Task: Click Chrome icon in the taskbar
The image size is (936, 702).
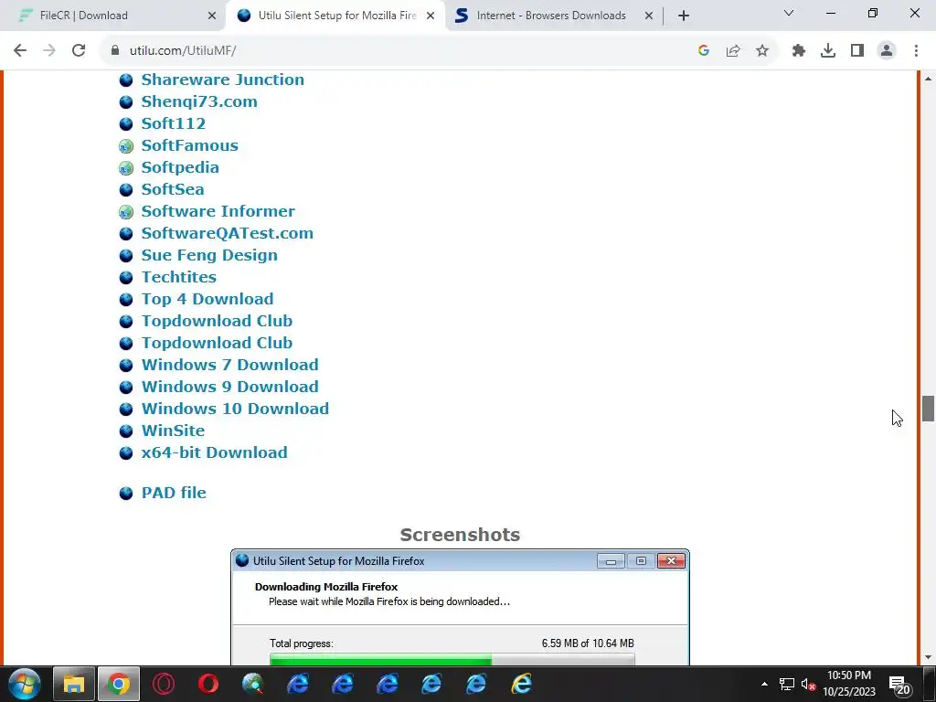Action: (118, 684)
